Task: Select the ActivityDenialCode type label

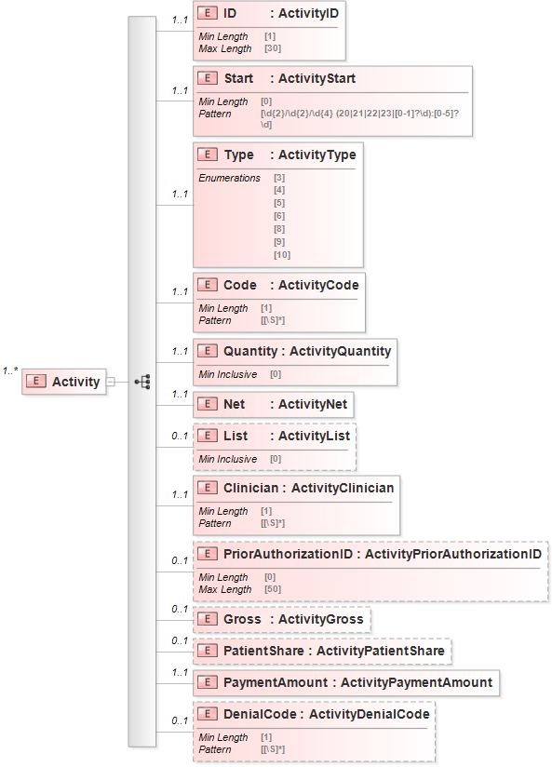Action: click(x=369, y=714)
